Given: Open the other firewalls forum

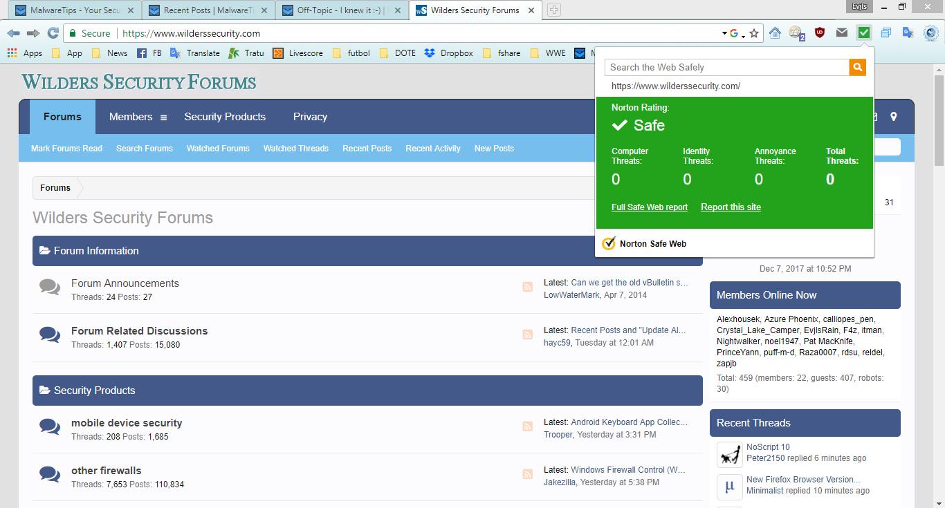Looking at the screenshot, I should 106,471.
